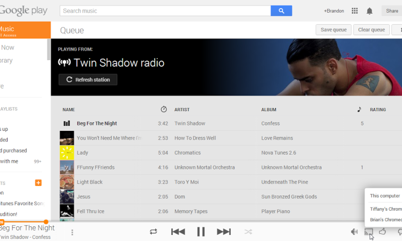
Task: Sort by duration clock column icon
Action: (x=164, y=109)
